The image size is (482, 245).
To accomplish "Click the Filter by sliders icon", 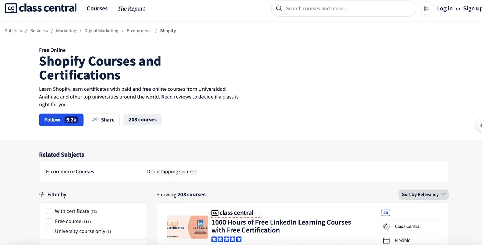I will (x=42, y=194).
